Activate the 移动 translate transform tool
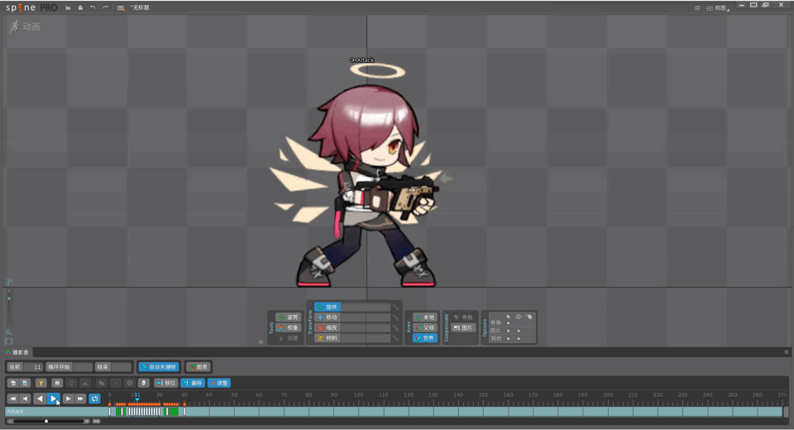Screen dimensions: 794x430 click(x=328, y=317)
